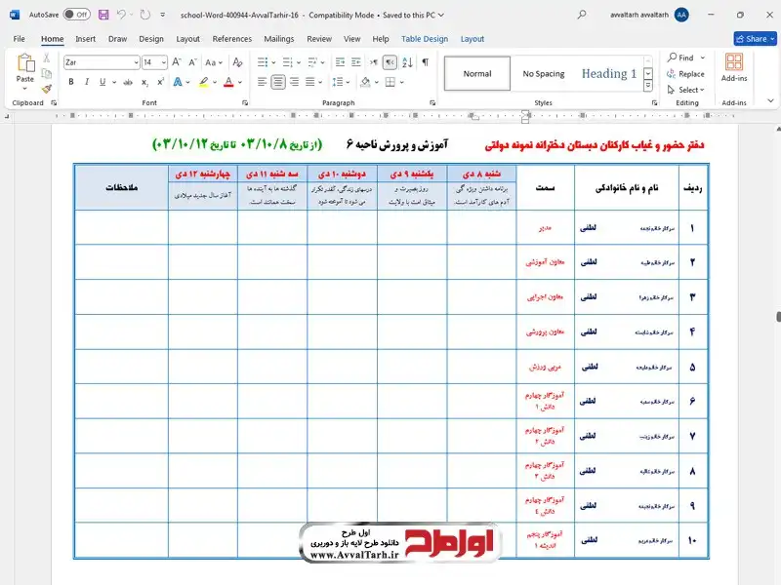Open the Add-ins gallery
781x585 pixels.
[x=734, y=67]
